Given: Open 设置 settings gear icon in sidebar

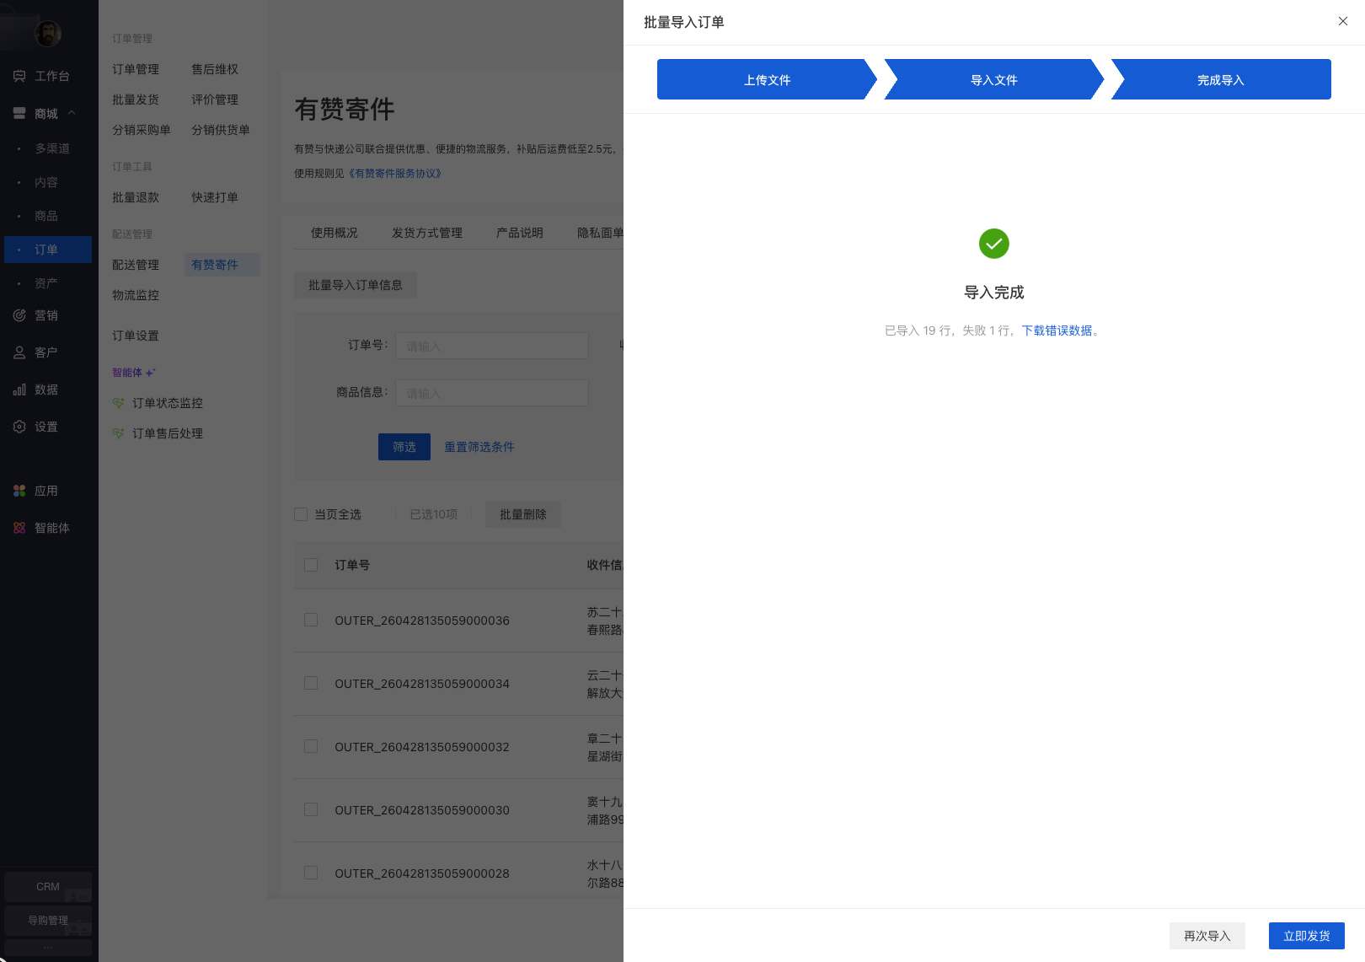Looking at the screenshot, I should pyautogui.click(x=19, y=427).
